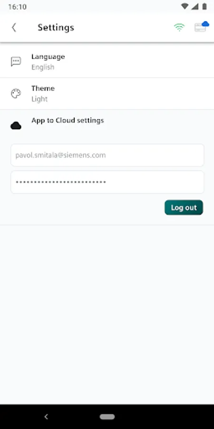Tap the App to Cloud settings heading

[68, 121]
